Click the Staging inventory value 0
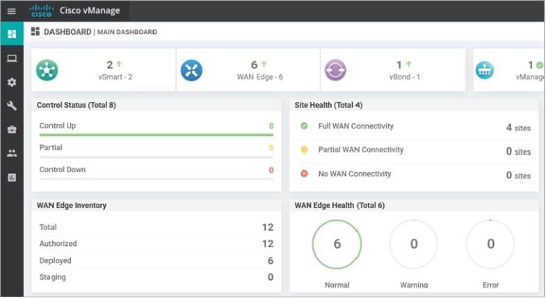Viewport: 546px width, 298px height. (270, 277)
